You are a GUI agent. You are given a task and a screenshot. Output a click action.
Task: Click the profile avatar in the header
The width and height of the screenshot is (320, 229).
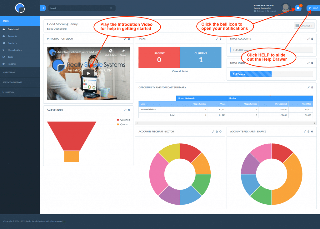tap(285, 8)
